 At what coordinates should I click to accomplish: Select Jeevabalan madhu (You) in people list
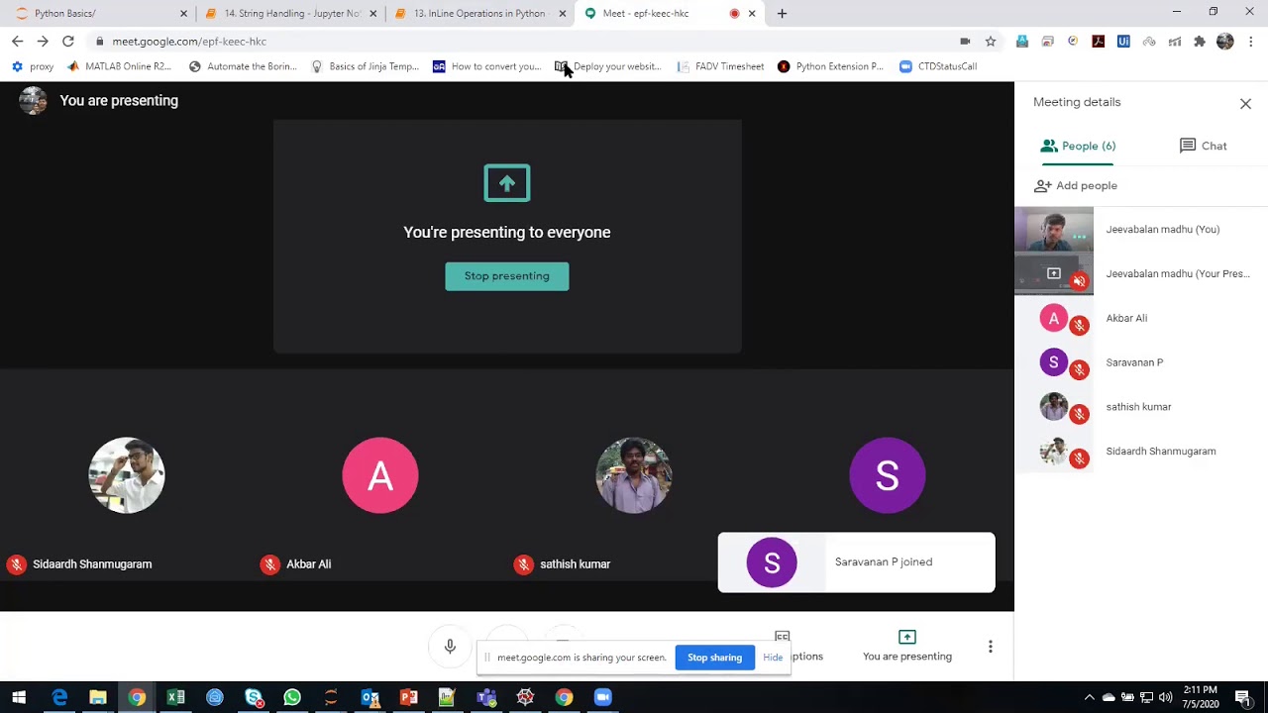pos(1141,229)
